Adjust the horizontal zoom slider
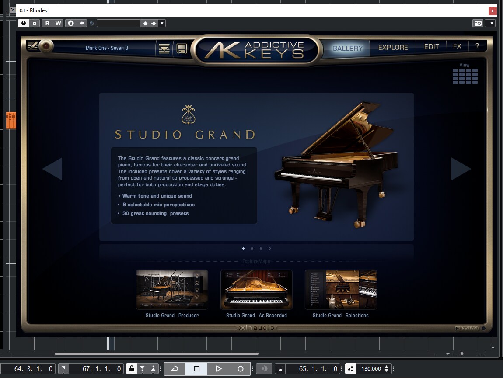Image resolution: width=503 pixels, height=378 pixels. coord(462,354)
